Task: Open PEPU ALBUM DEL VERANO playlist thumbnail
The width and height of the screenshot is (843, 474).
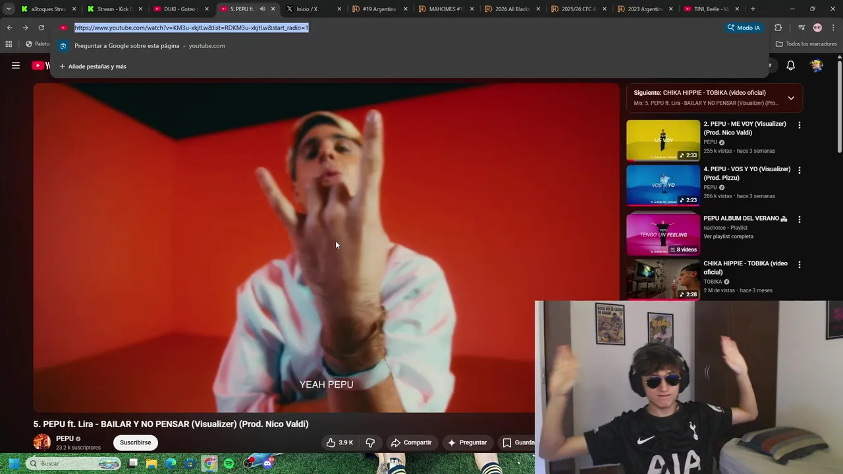Action: click(x=663, y=234)
